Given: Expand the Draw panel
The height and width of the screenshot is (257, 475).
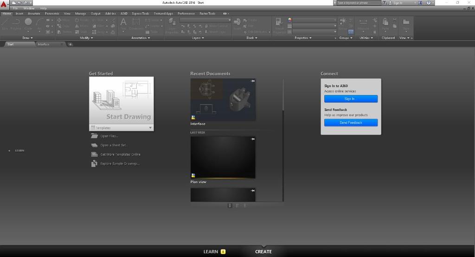Looking at the screenshot, I should (x=27, y=38).
